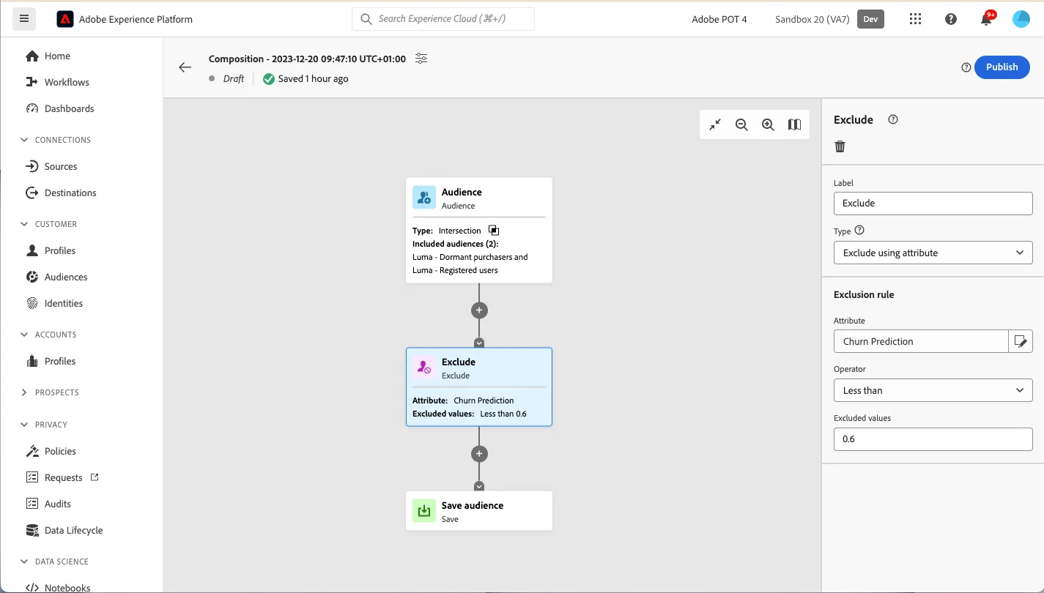Add activity after the Audience node
Viewport: 1044px width, 593px height.
[x=479, y=310]
